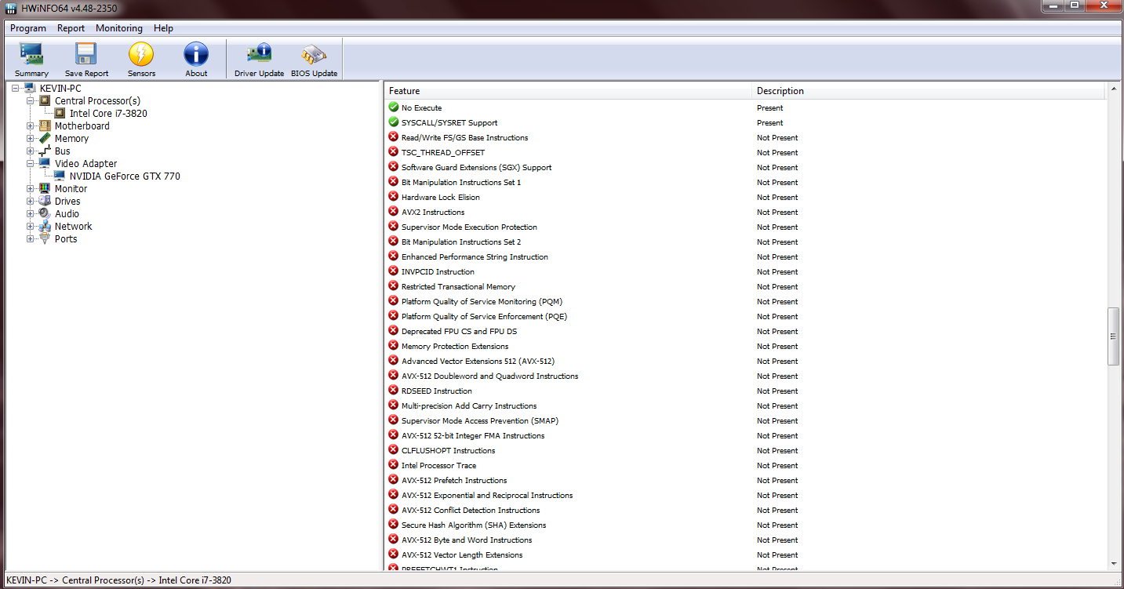Select the INVPCID Instruction row

[745, 271]
